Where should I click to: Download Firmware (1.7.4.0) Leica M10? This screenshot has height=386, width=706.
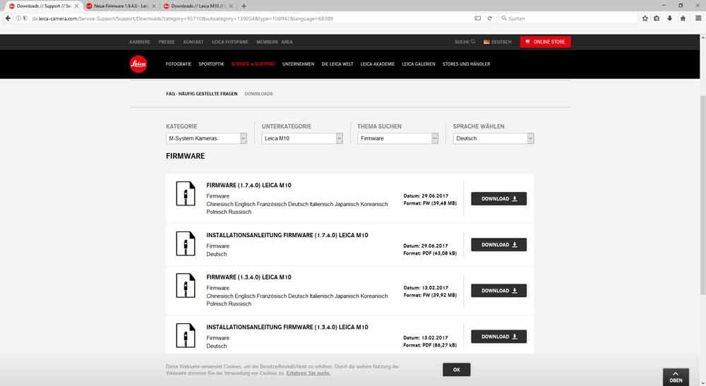(498, 199)
